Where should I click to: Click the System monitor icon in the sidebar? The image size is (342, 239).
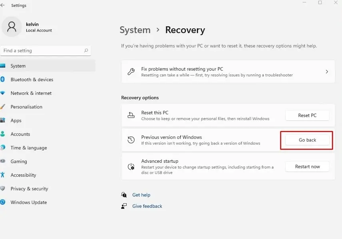coord(2,66)
